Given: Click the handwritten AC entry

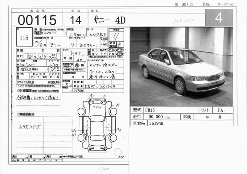Looking at the screenshot, I should click(x=80, y=60).
